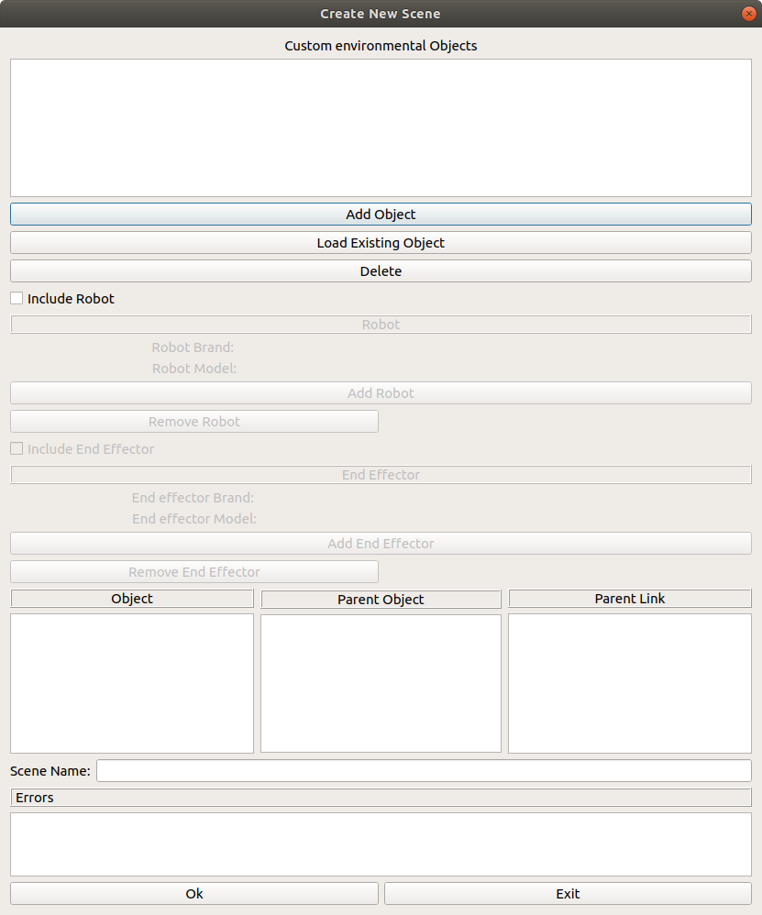
Task: Click the Add Object button
Action: [381, 215]
